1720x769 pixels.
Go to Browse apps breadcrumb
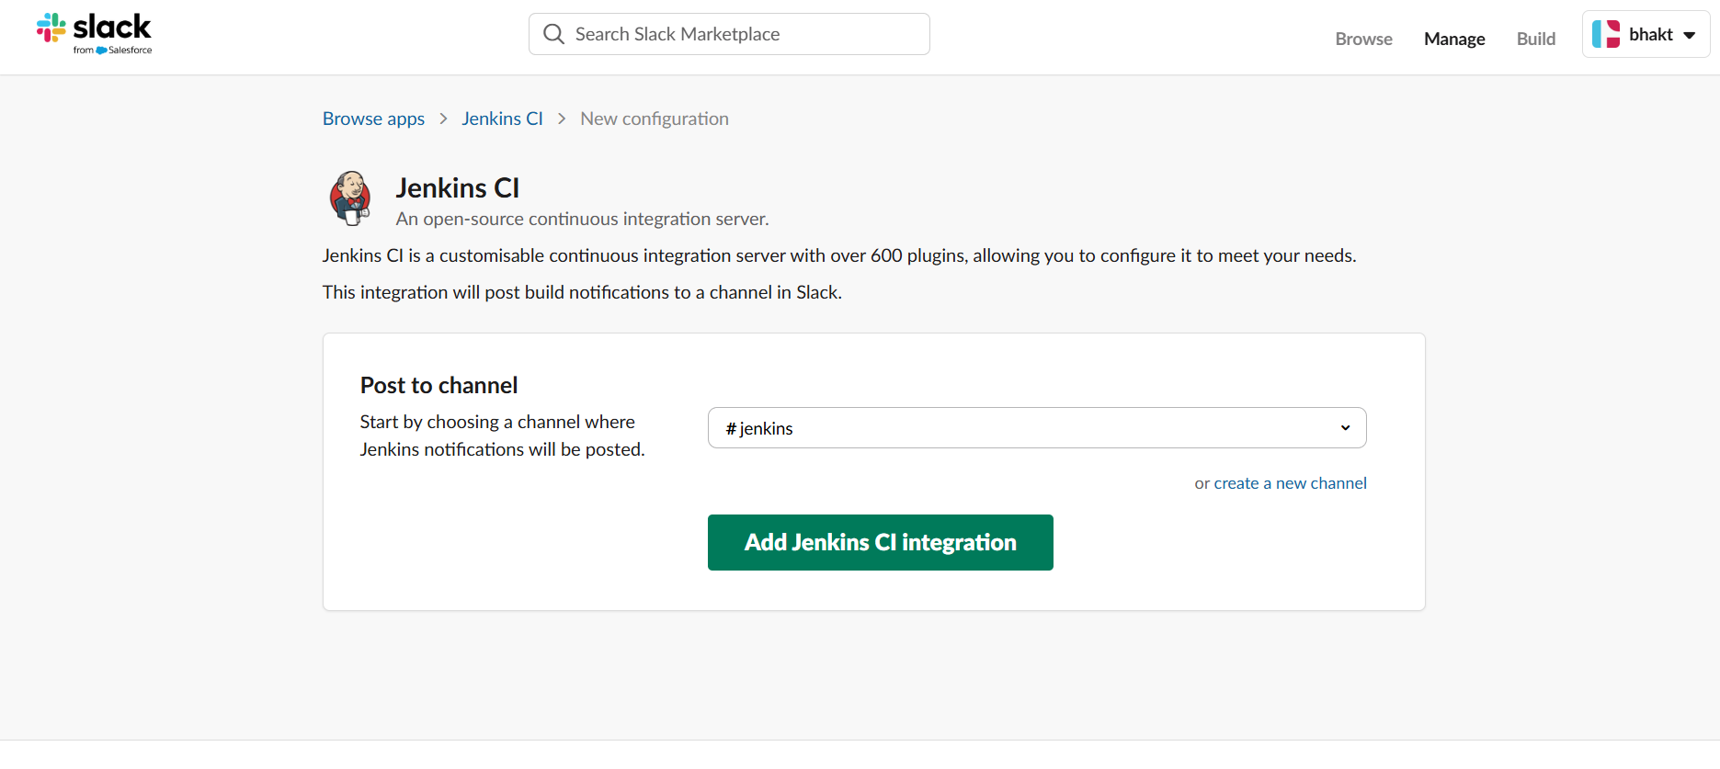(373, 119)
